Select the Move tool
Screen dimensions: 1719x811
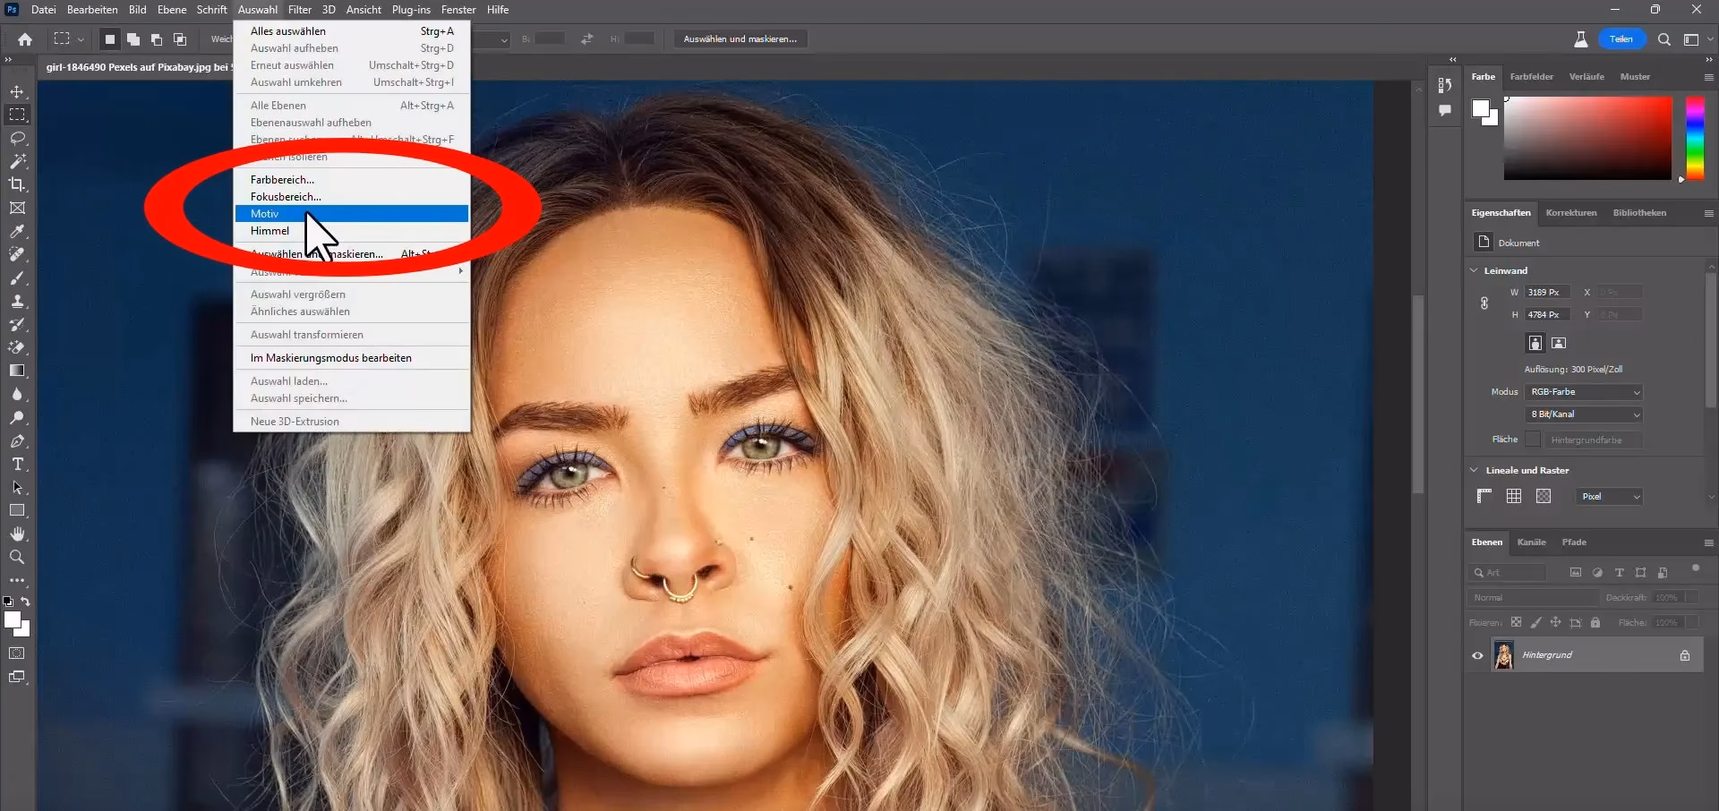(16, 90)
